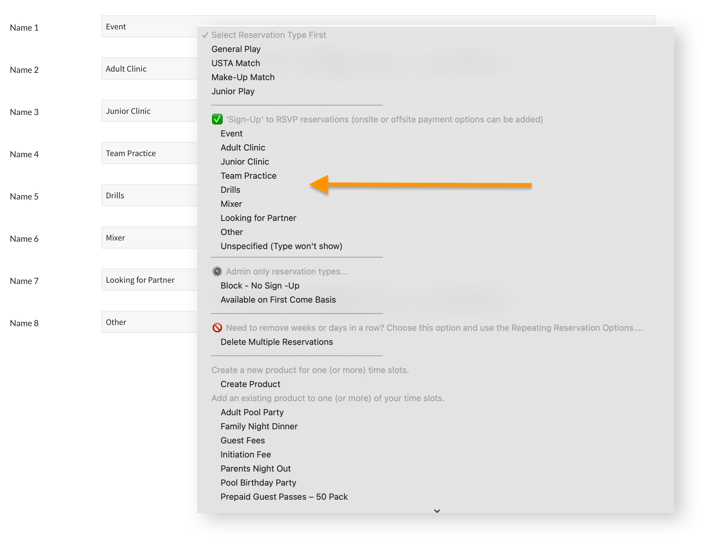Pick the Prepaid Guest Passes – 50 Pack product

(284, 496)
